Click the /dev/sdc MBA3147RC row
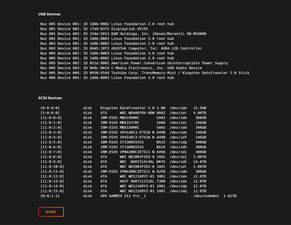Screen dimensions: 291x225 pos(123,123)
